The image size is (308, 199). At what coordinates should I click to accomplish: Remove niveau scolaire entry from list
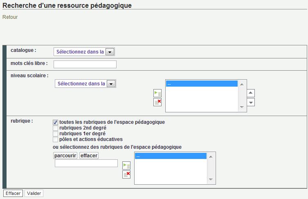pyautogui.click(x=157, y=102)
